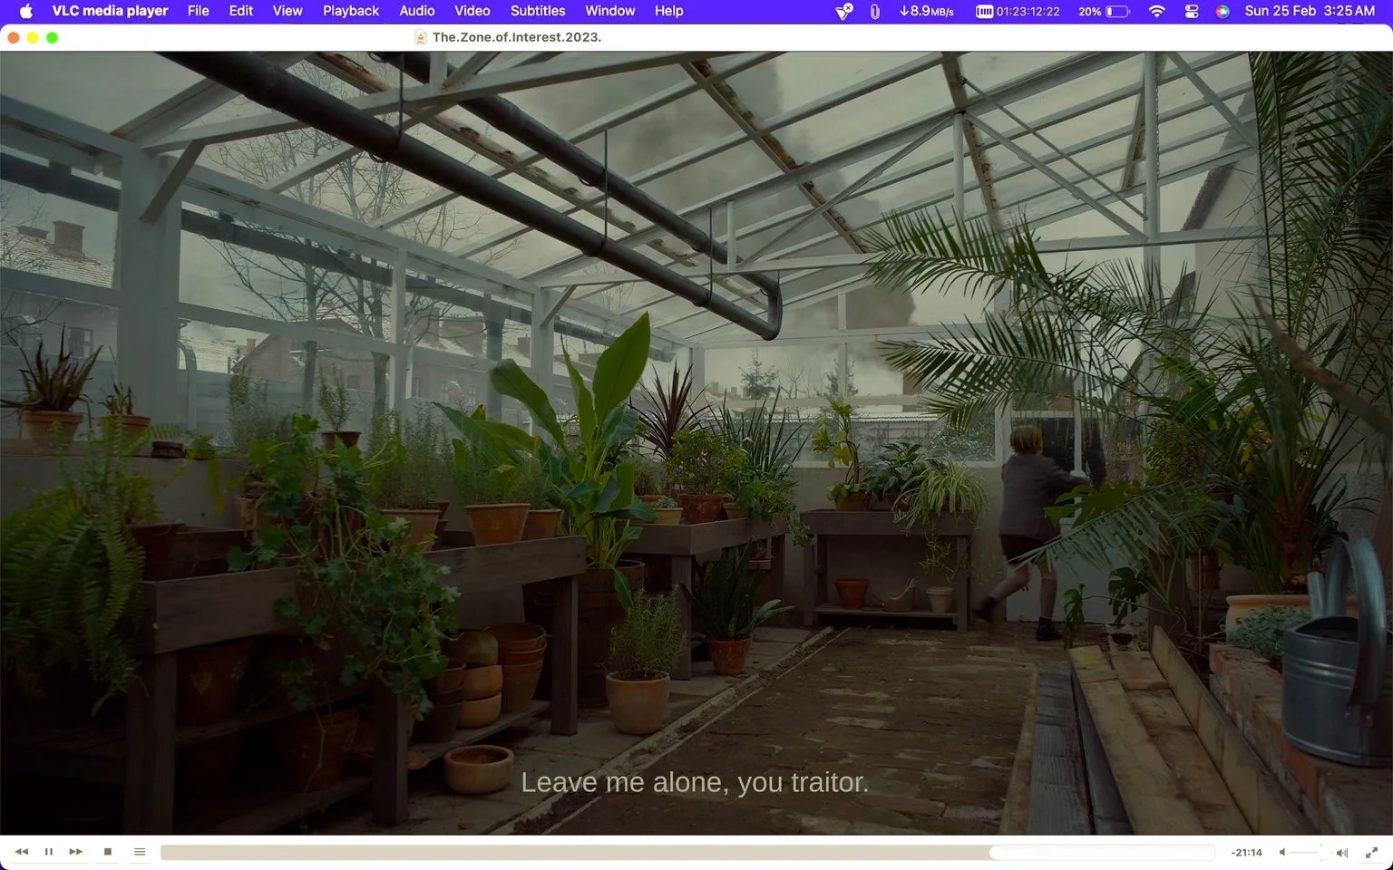Seek within the playback progress bar

point(687,853)
